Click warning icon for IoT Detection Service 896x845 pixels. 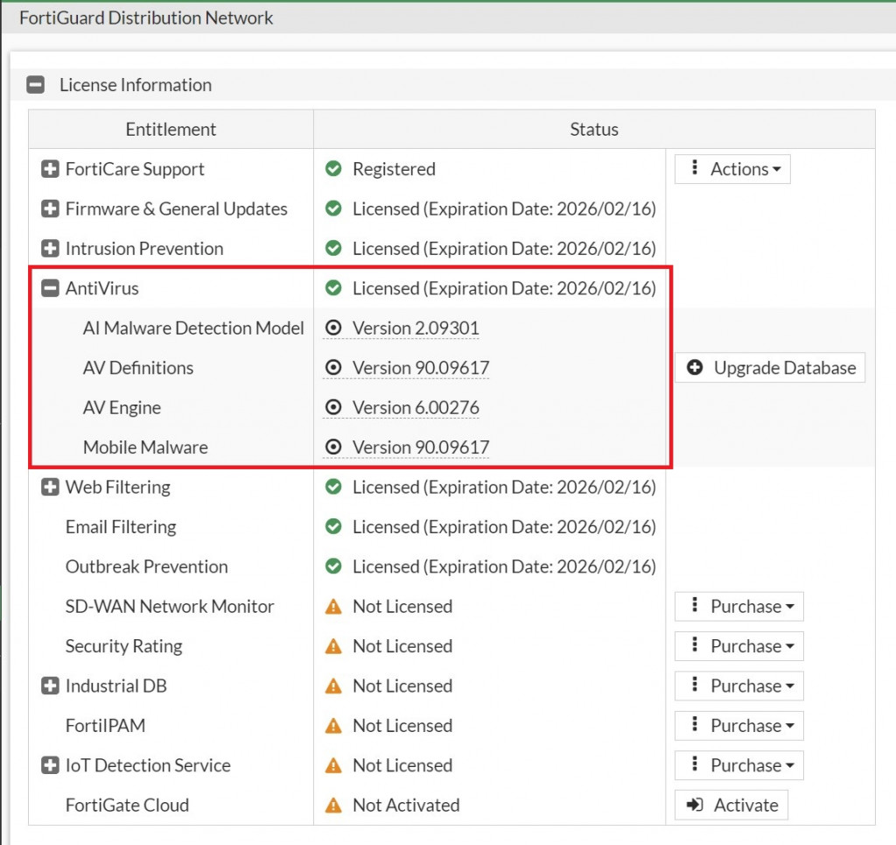pyautogui.click(x=333, y=765)
